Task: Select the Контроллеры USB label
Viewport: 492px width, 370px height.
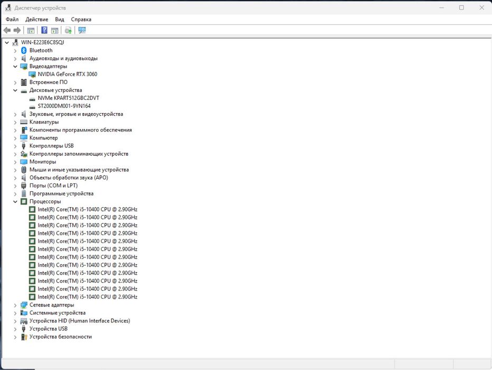Action: [x=51, y=146]
